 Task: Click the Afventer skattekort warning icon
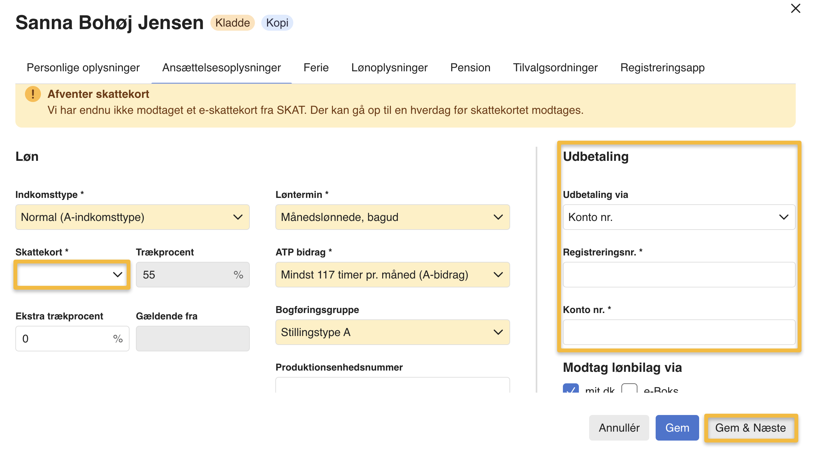tap(33, 94)
